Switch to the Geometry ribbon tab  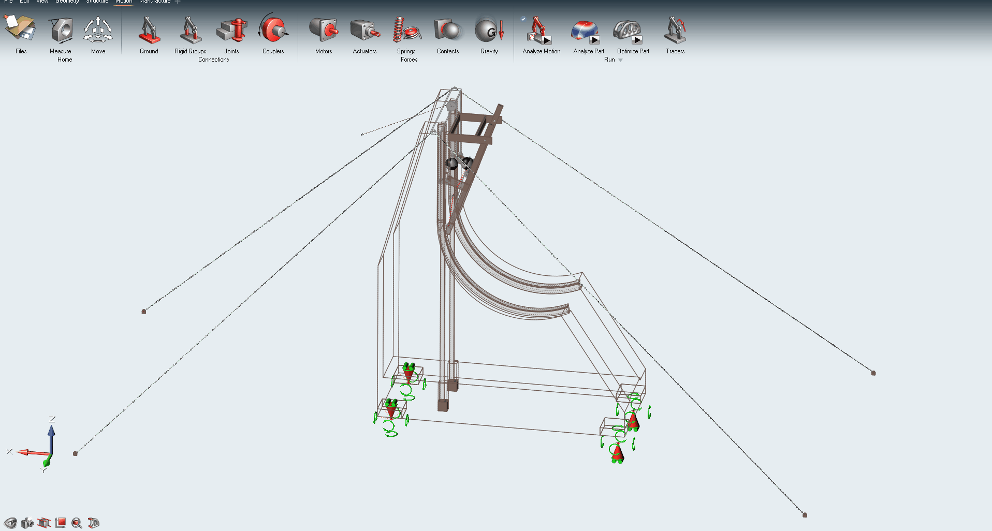pos(67,2)
